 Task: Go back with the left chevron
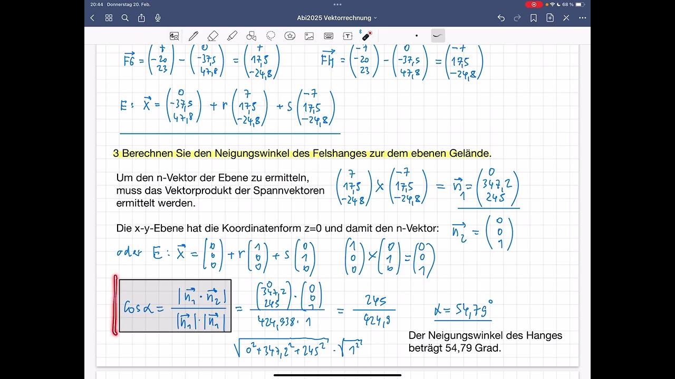tap(92, 18)
